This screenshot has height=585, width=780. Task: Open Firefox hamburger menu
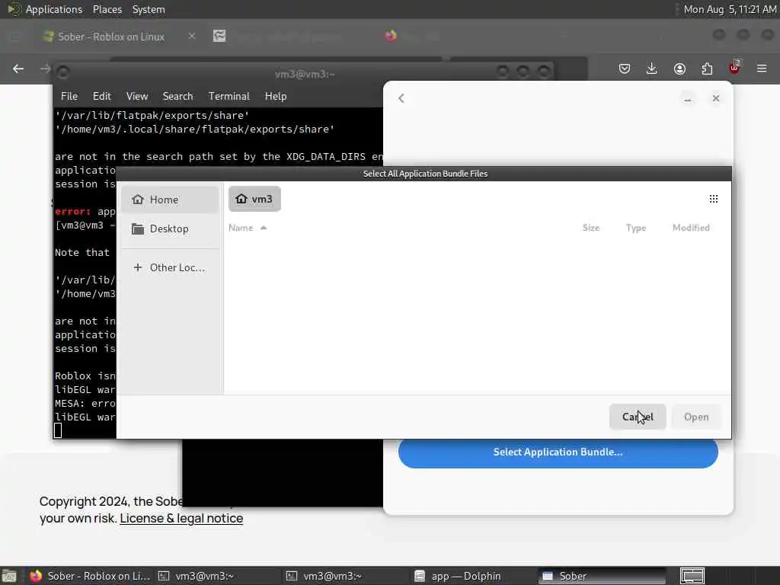coord(762,69)
